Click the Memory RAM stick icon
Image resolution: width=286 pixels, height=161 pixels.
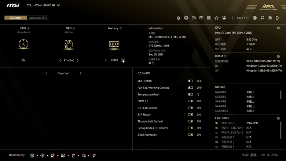(114, 44)
